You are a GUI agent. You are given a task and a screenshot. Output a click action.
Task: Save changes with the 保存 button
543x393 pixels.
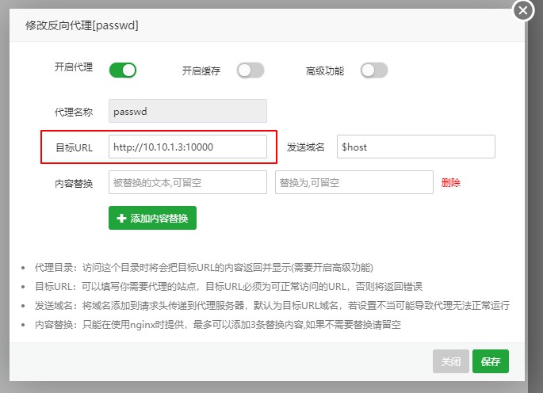point(491,361)
